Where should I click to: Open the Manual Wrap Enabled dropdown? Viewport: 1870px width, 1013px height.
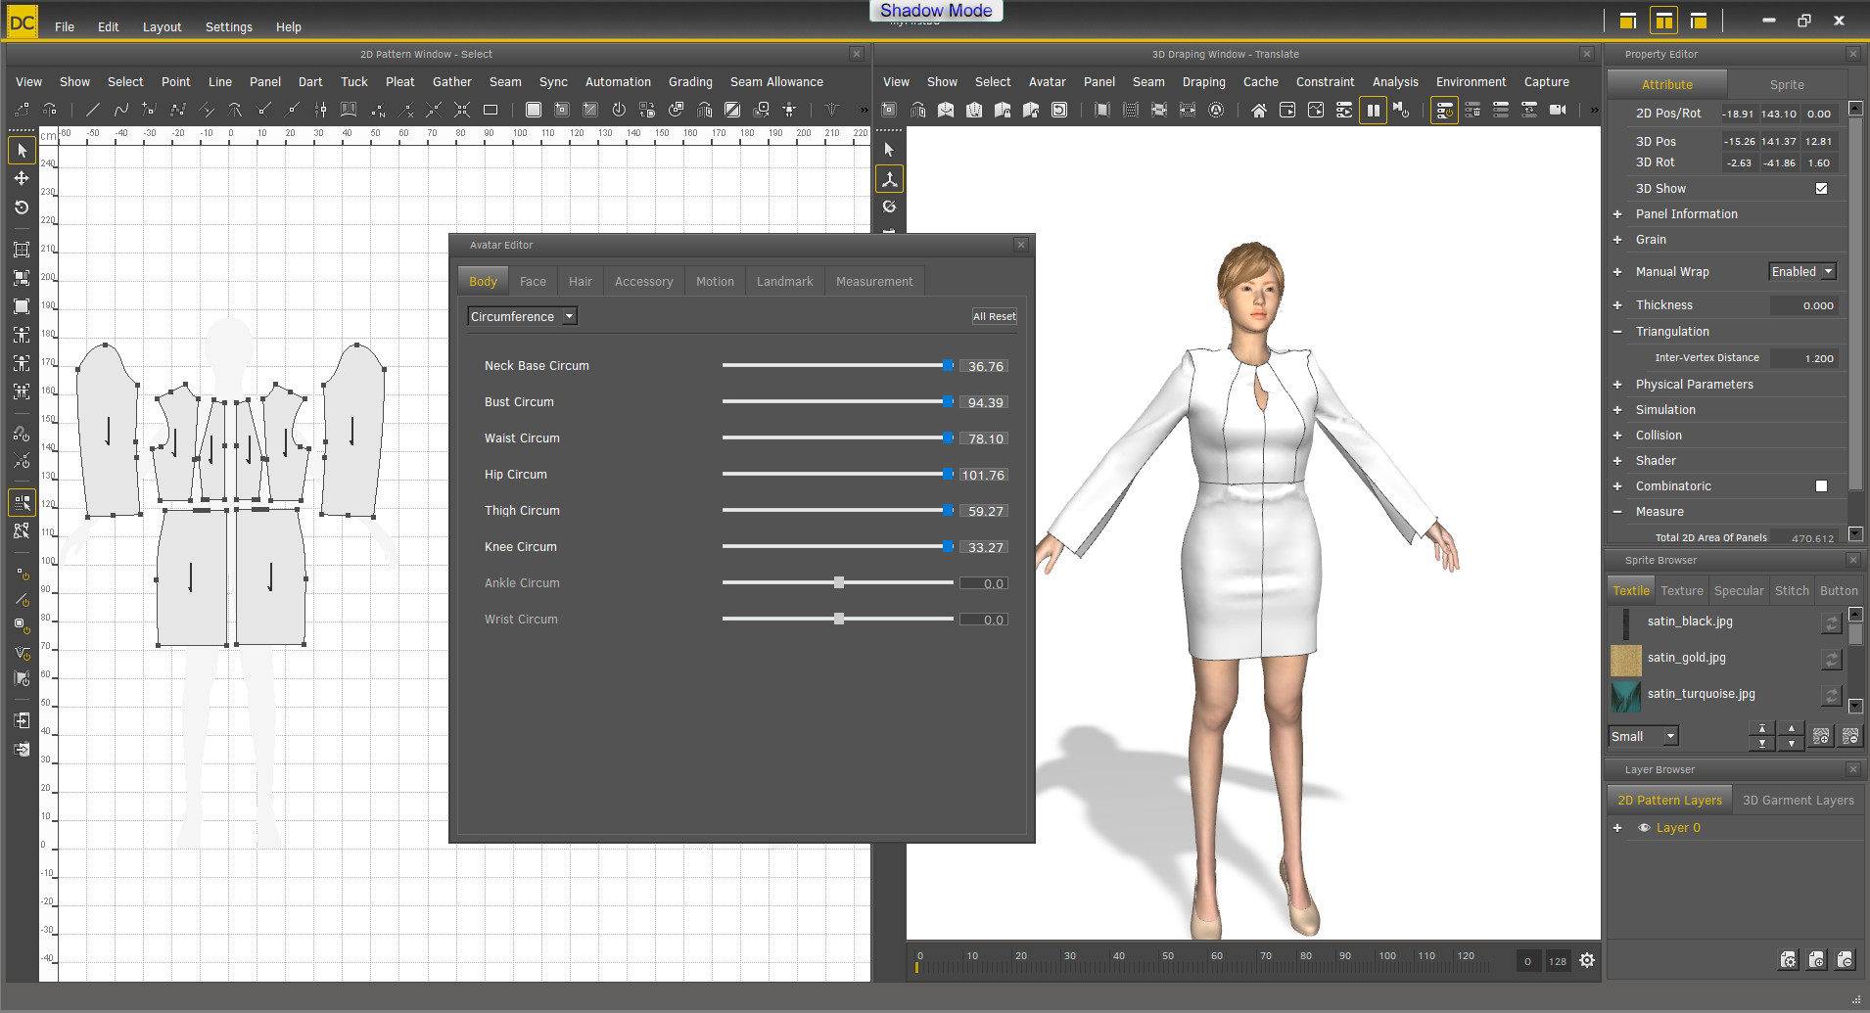point(1801,272)
